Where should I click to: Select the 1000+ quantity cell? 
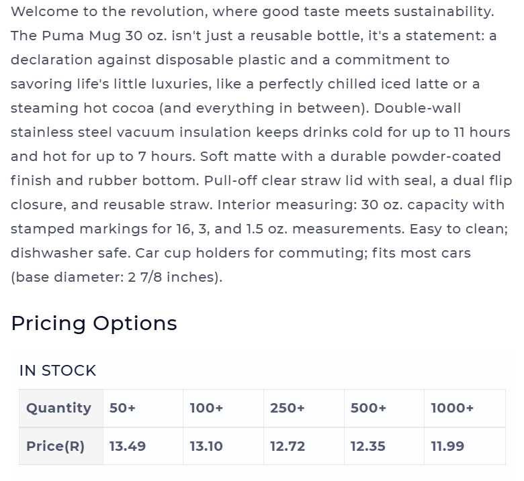[x=465, y=408]
